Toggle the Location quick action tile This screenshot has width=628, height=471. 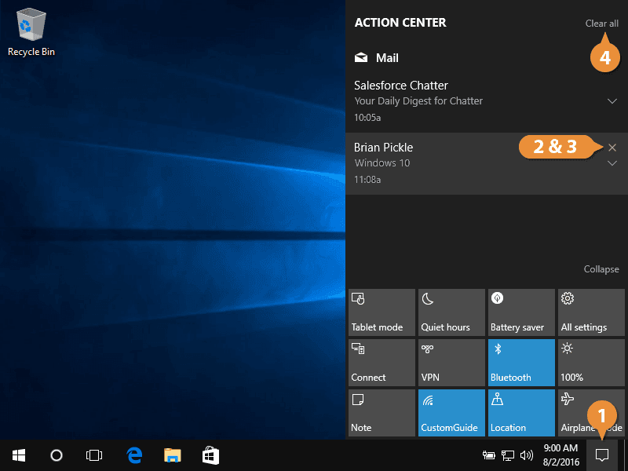[521, 413]
